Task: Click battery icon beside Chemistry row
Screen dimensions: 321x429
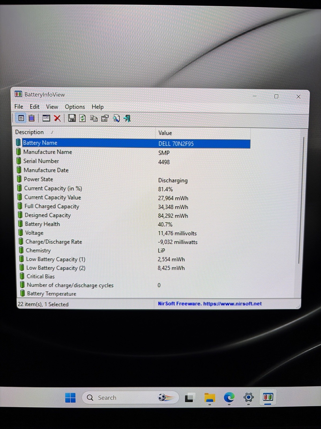Action: click(21, 250)
